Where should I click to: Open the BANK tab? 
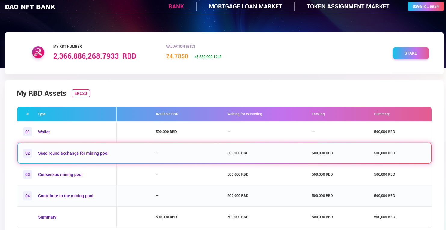pos(176,6)
